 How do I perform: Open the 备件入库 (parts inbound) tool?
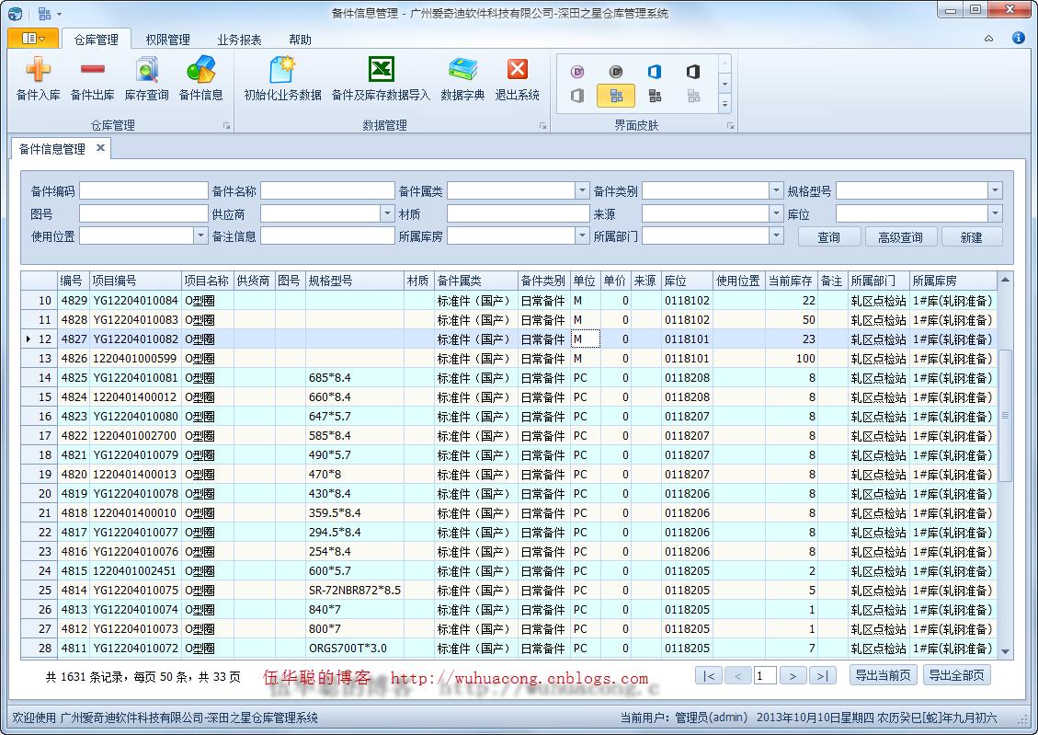pos(38,78)
